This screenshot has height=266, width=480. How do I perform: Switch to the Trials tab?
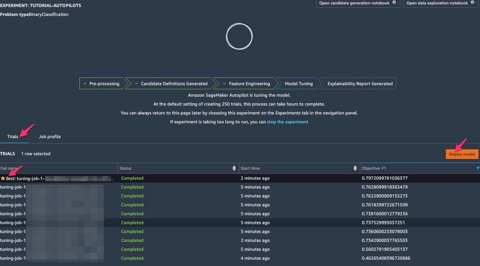(13, 136)
